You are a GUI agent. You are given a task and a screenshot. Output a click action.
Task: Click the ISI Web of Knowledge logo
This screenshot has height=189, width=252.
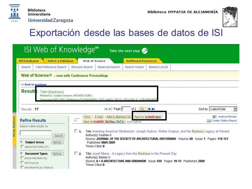click(61, 49)
